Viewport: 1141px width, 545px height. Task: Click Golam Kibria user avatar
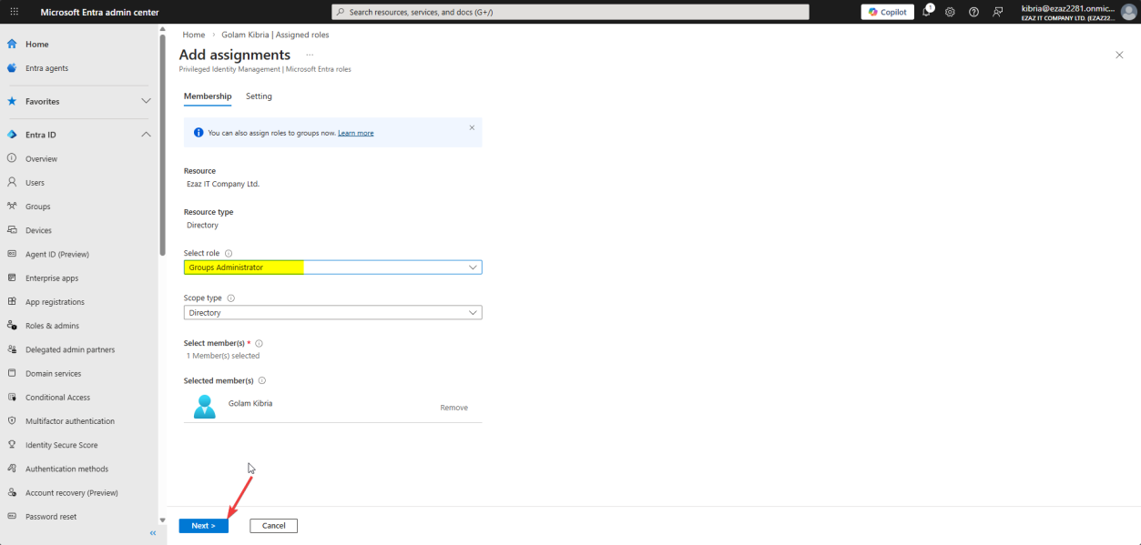point(205,406)
